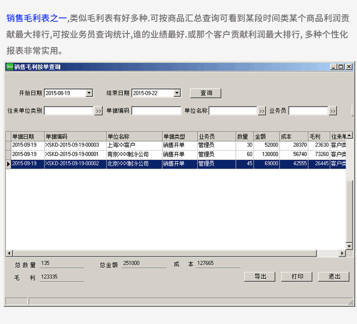Click amount cell 69000
The width and height of the screenshot is (357, 324).
point(267,164)
